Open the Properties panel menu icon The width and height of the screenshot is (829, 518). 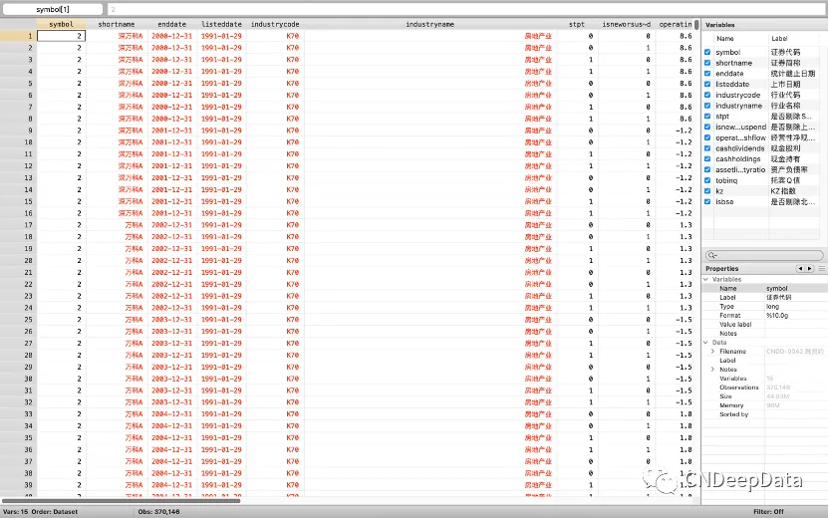[822, 269]
